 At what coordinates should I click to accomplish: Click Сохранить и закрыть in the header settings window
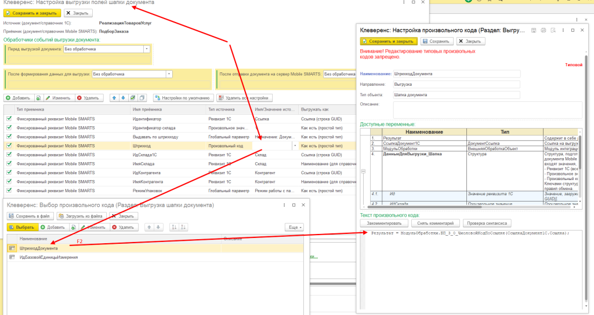[32, 13]
